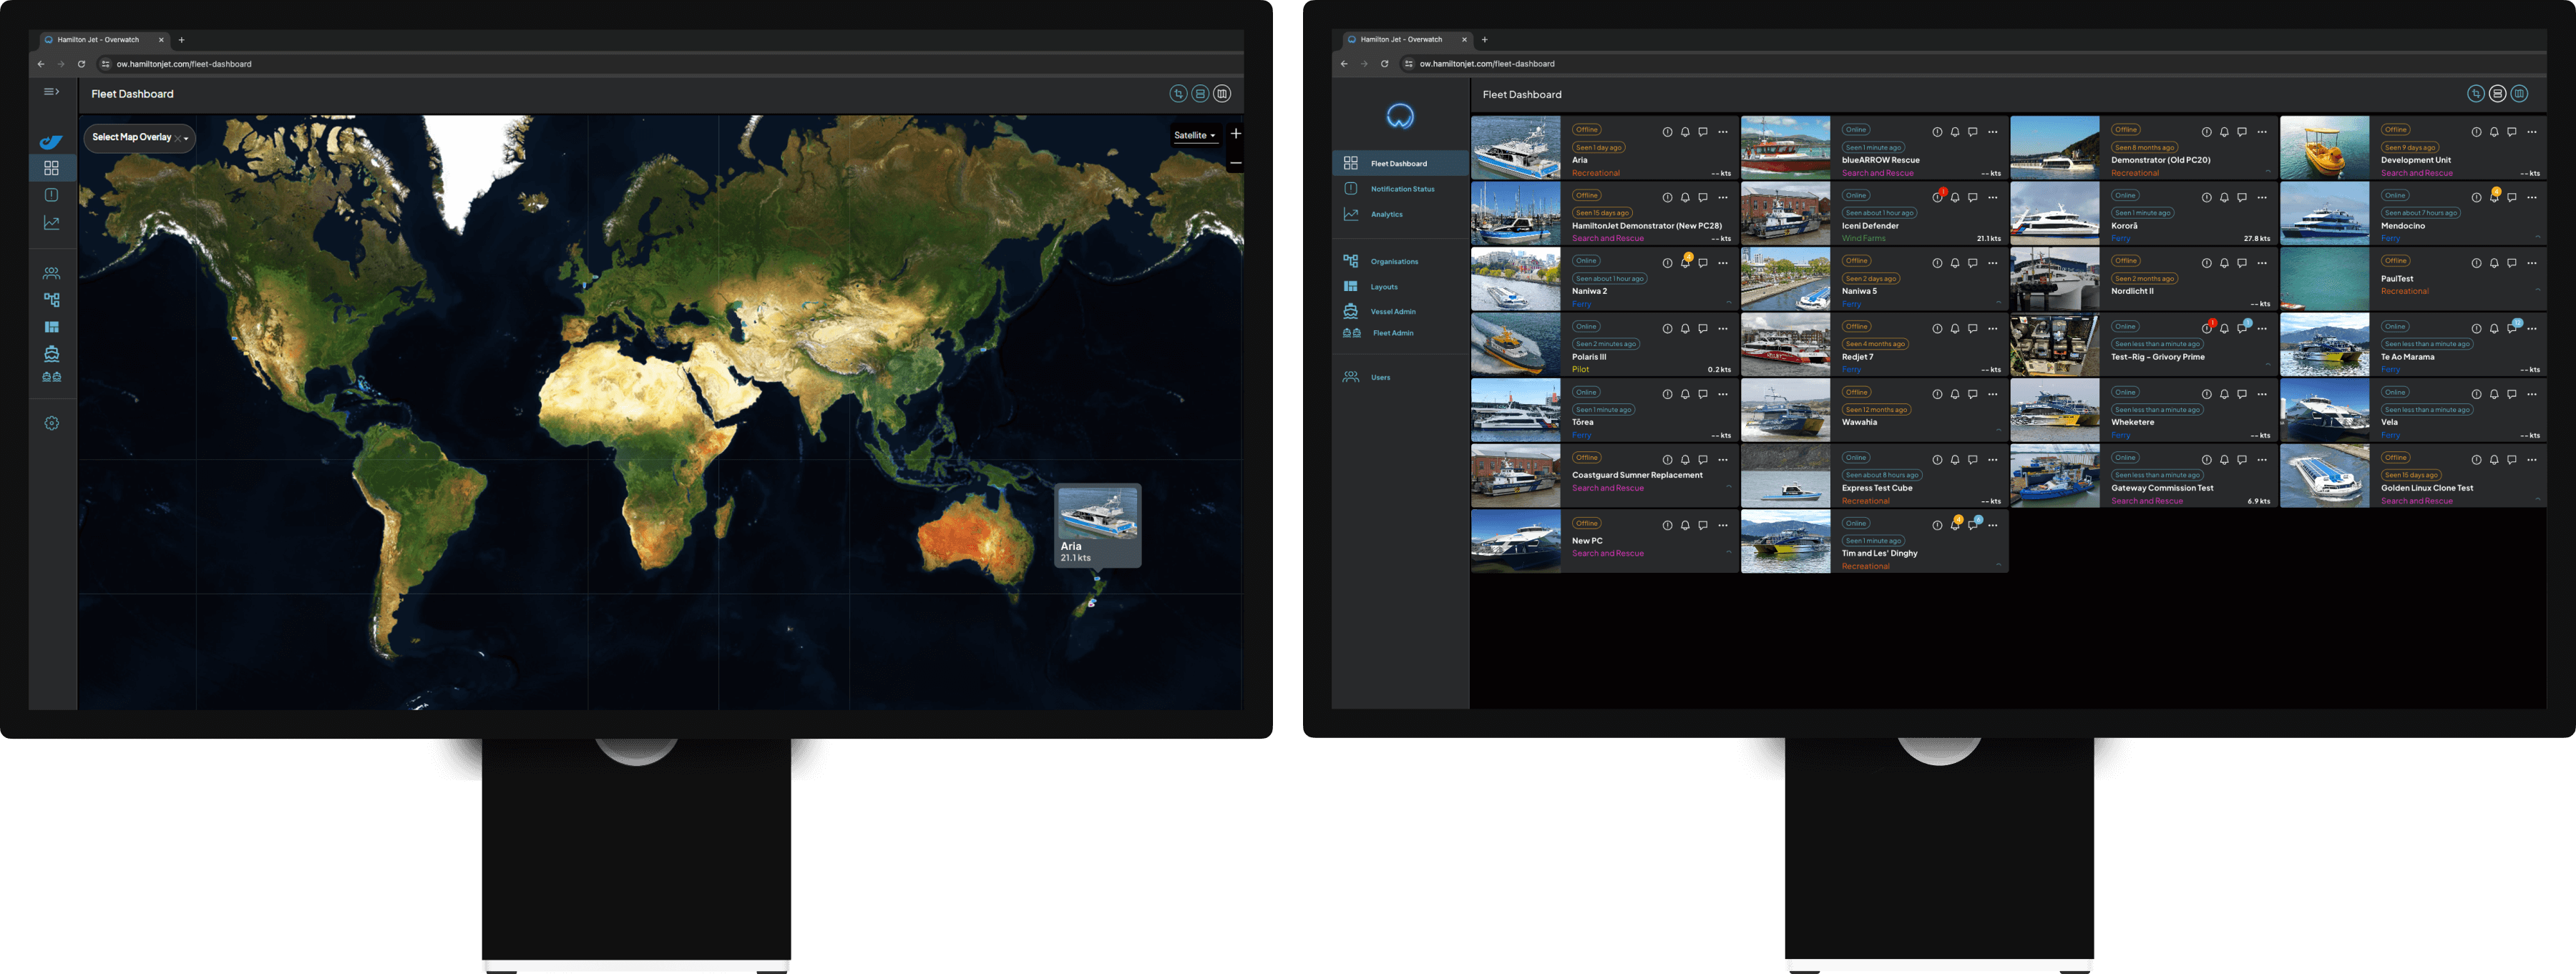Click the bell icon on Mendocino card

click(x=2494, y=197)
